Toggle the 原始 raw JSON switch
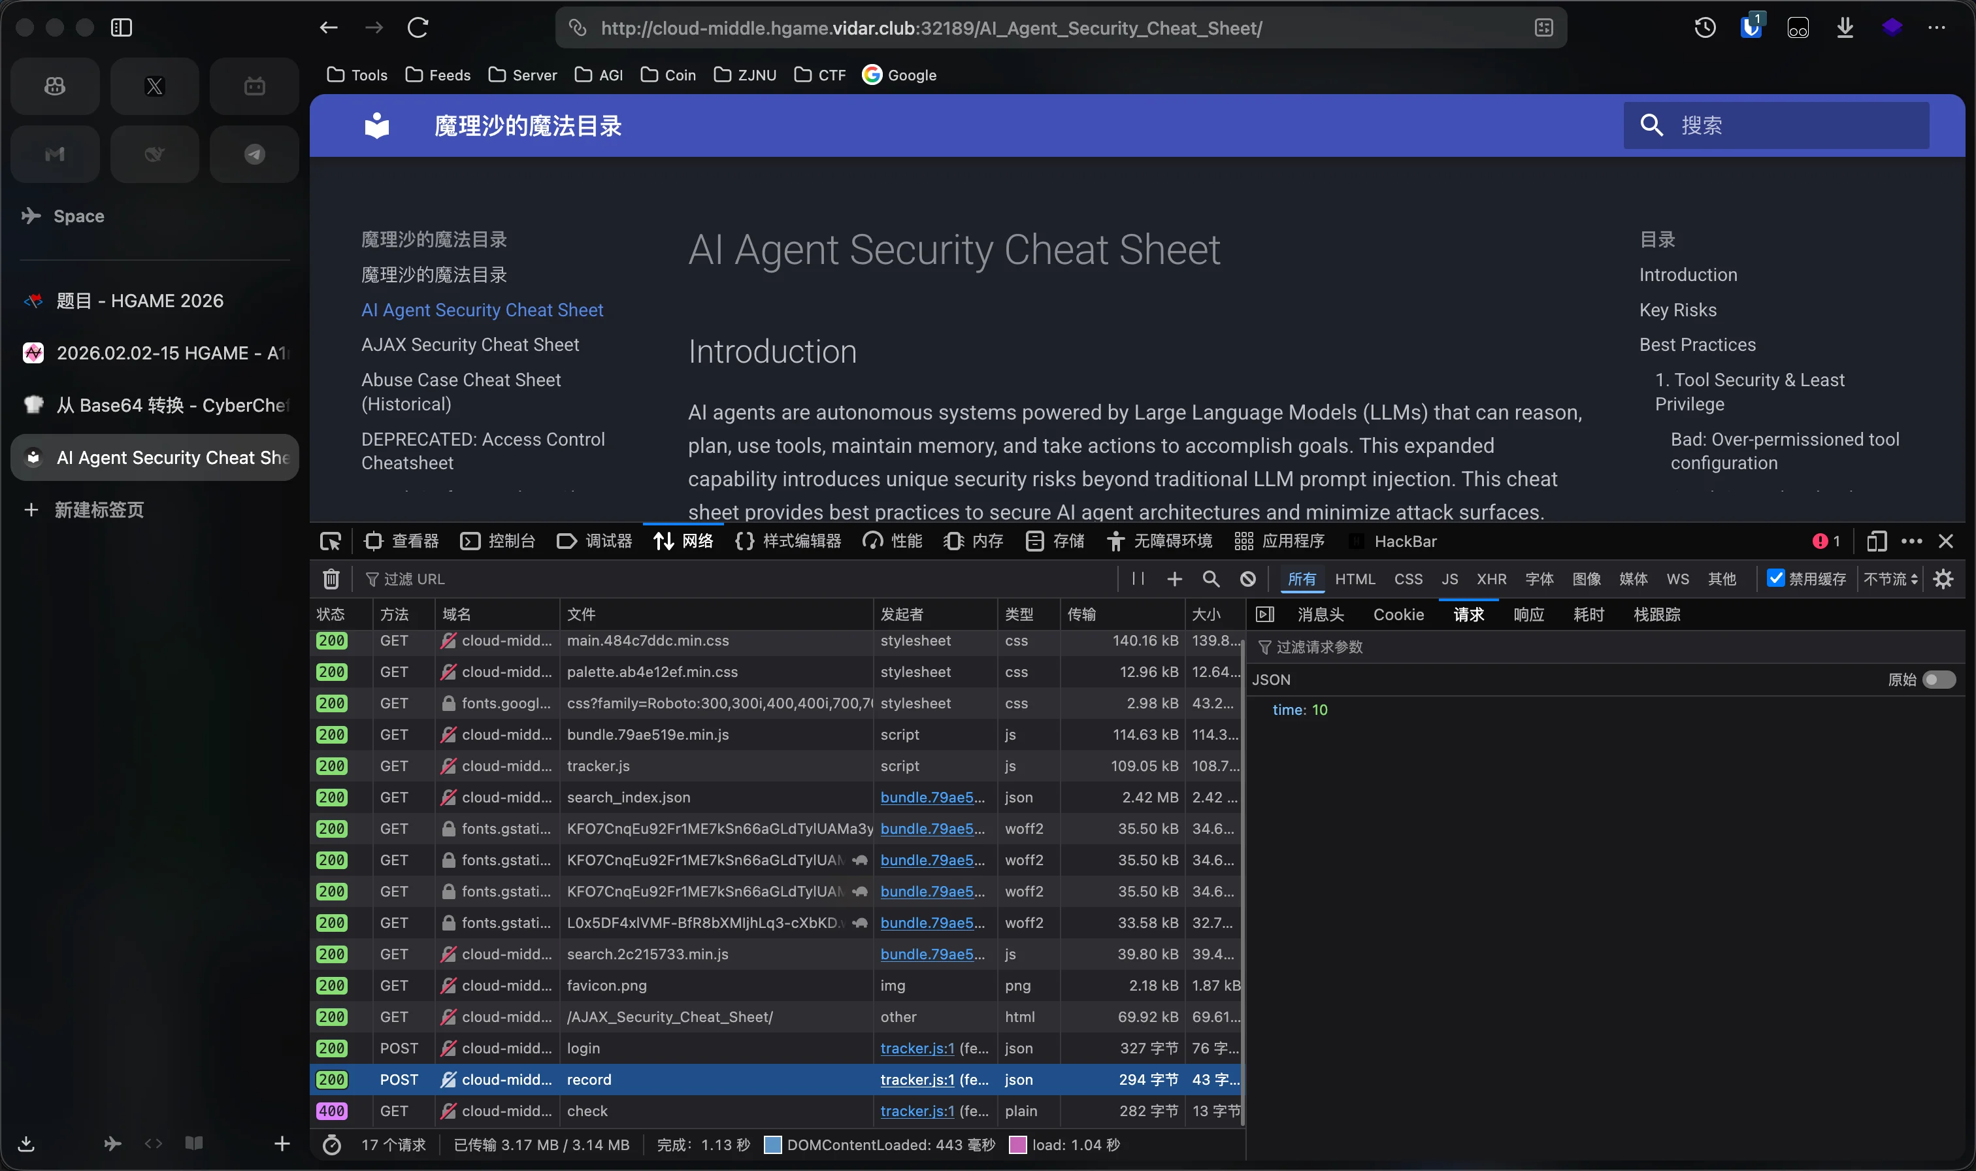The height and width of the screenshot is (1171, 1976). [x=1938, y=680]
